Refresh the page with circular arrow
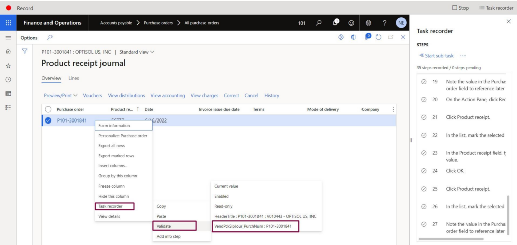The width and height of the screenshot is (517, 245). pos(379,37)
